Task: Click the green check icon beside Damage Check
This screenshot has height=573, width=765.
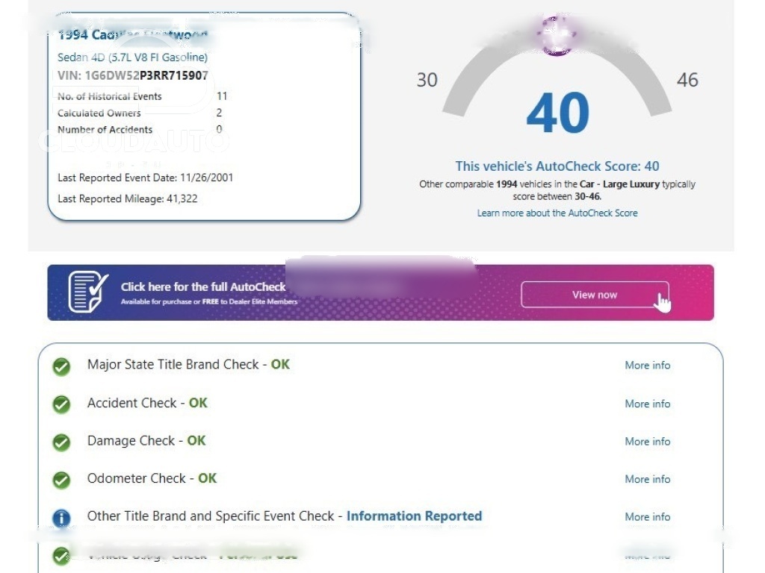Action: 61,442
